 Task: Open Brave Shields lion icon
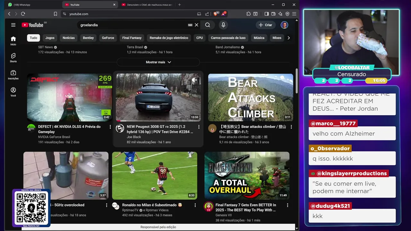tap(216, 14)
